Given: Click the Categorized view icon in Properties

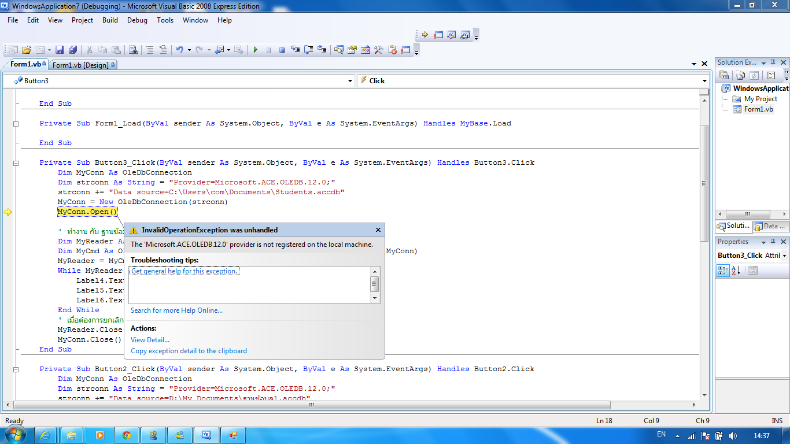Looking at the screenshot, I should (x=723, y=270).
